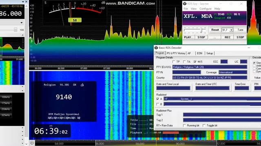Click the thumbs-up icon next to DX
Viewport: 261px width, 146px height.
[82, 85]
